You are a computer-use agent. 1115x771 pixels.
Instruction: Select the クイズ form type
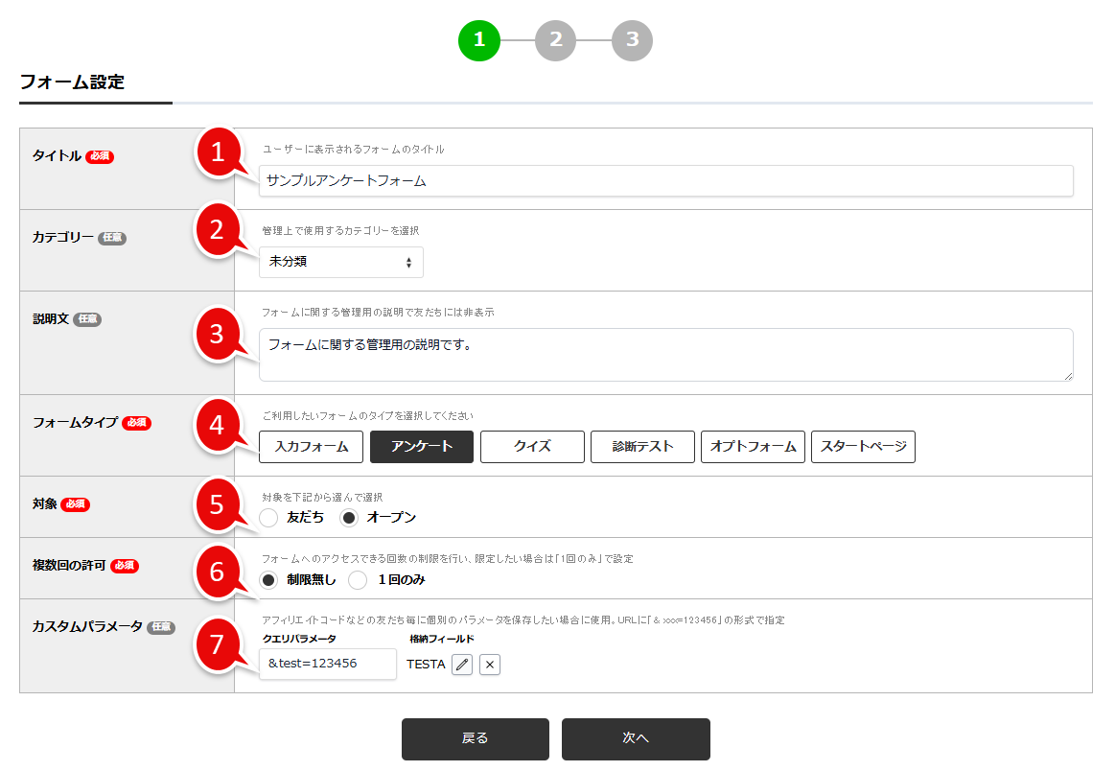click(x=531, y=446)
